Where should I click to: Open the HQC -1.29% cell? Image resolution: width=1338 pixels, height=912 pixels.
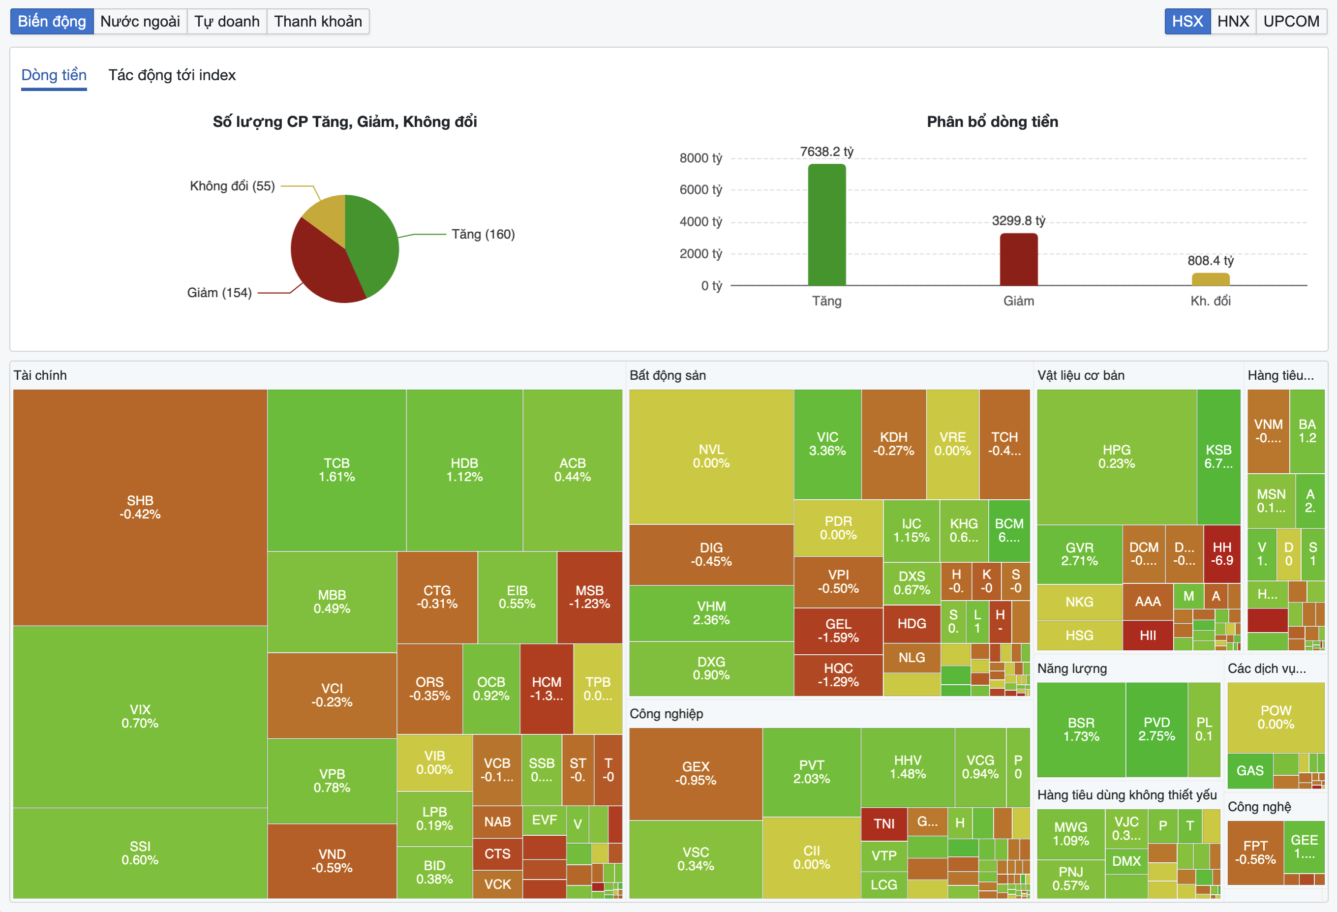pyautogui.click(x=838, y=675)
